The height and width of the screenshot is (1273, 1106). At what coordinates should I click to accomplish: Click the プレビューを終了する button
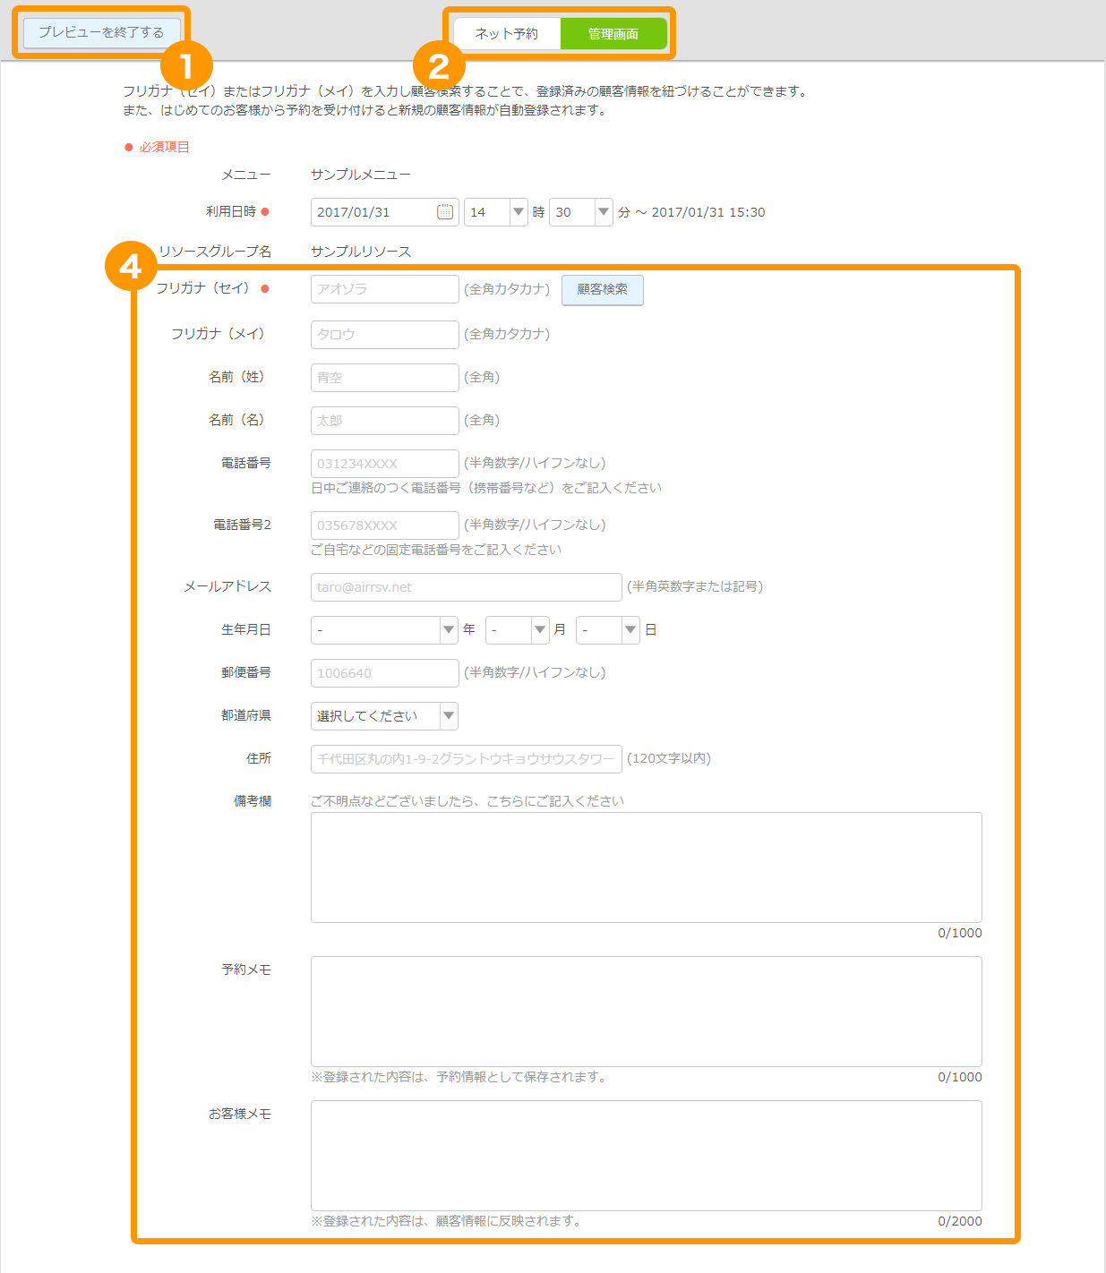pos(101,32)
